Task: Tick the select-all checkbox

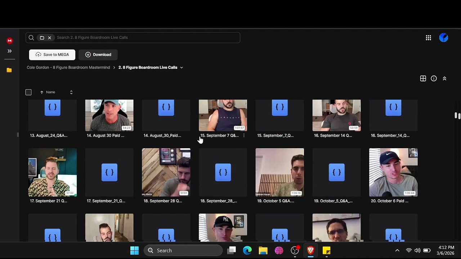Action: (28, 92)
